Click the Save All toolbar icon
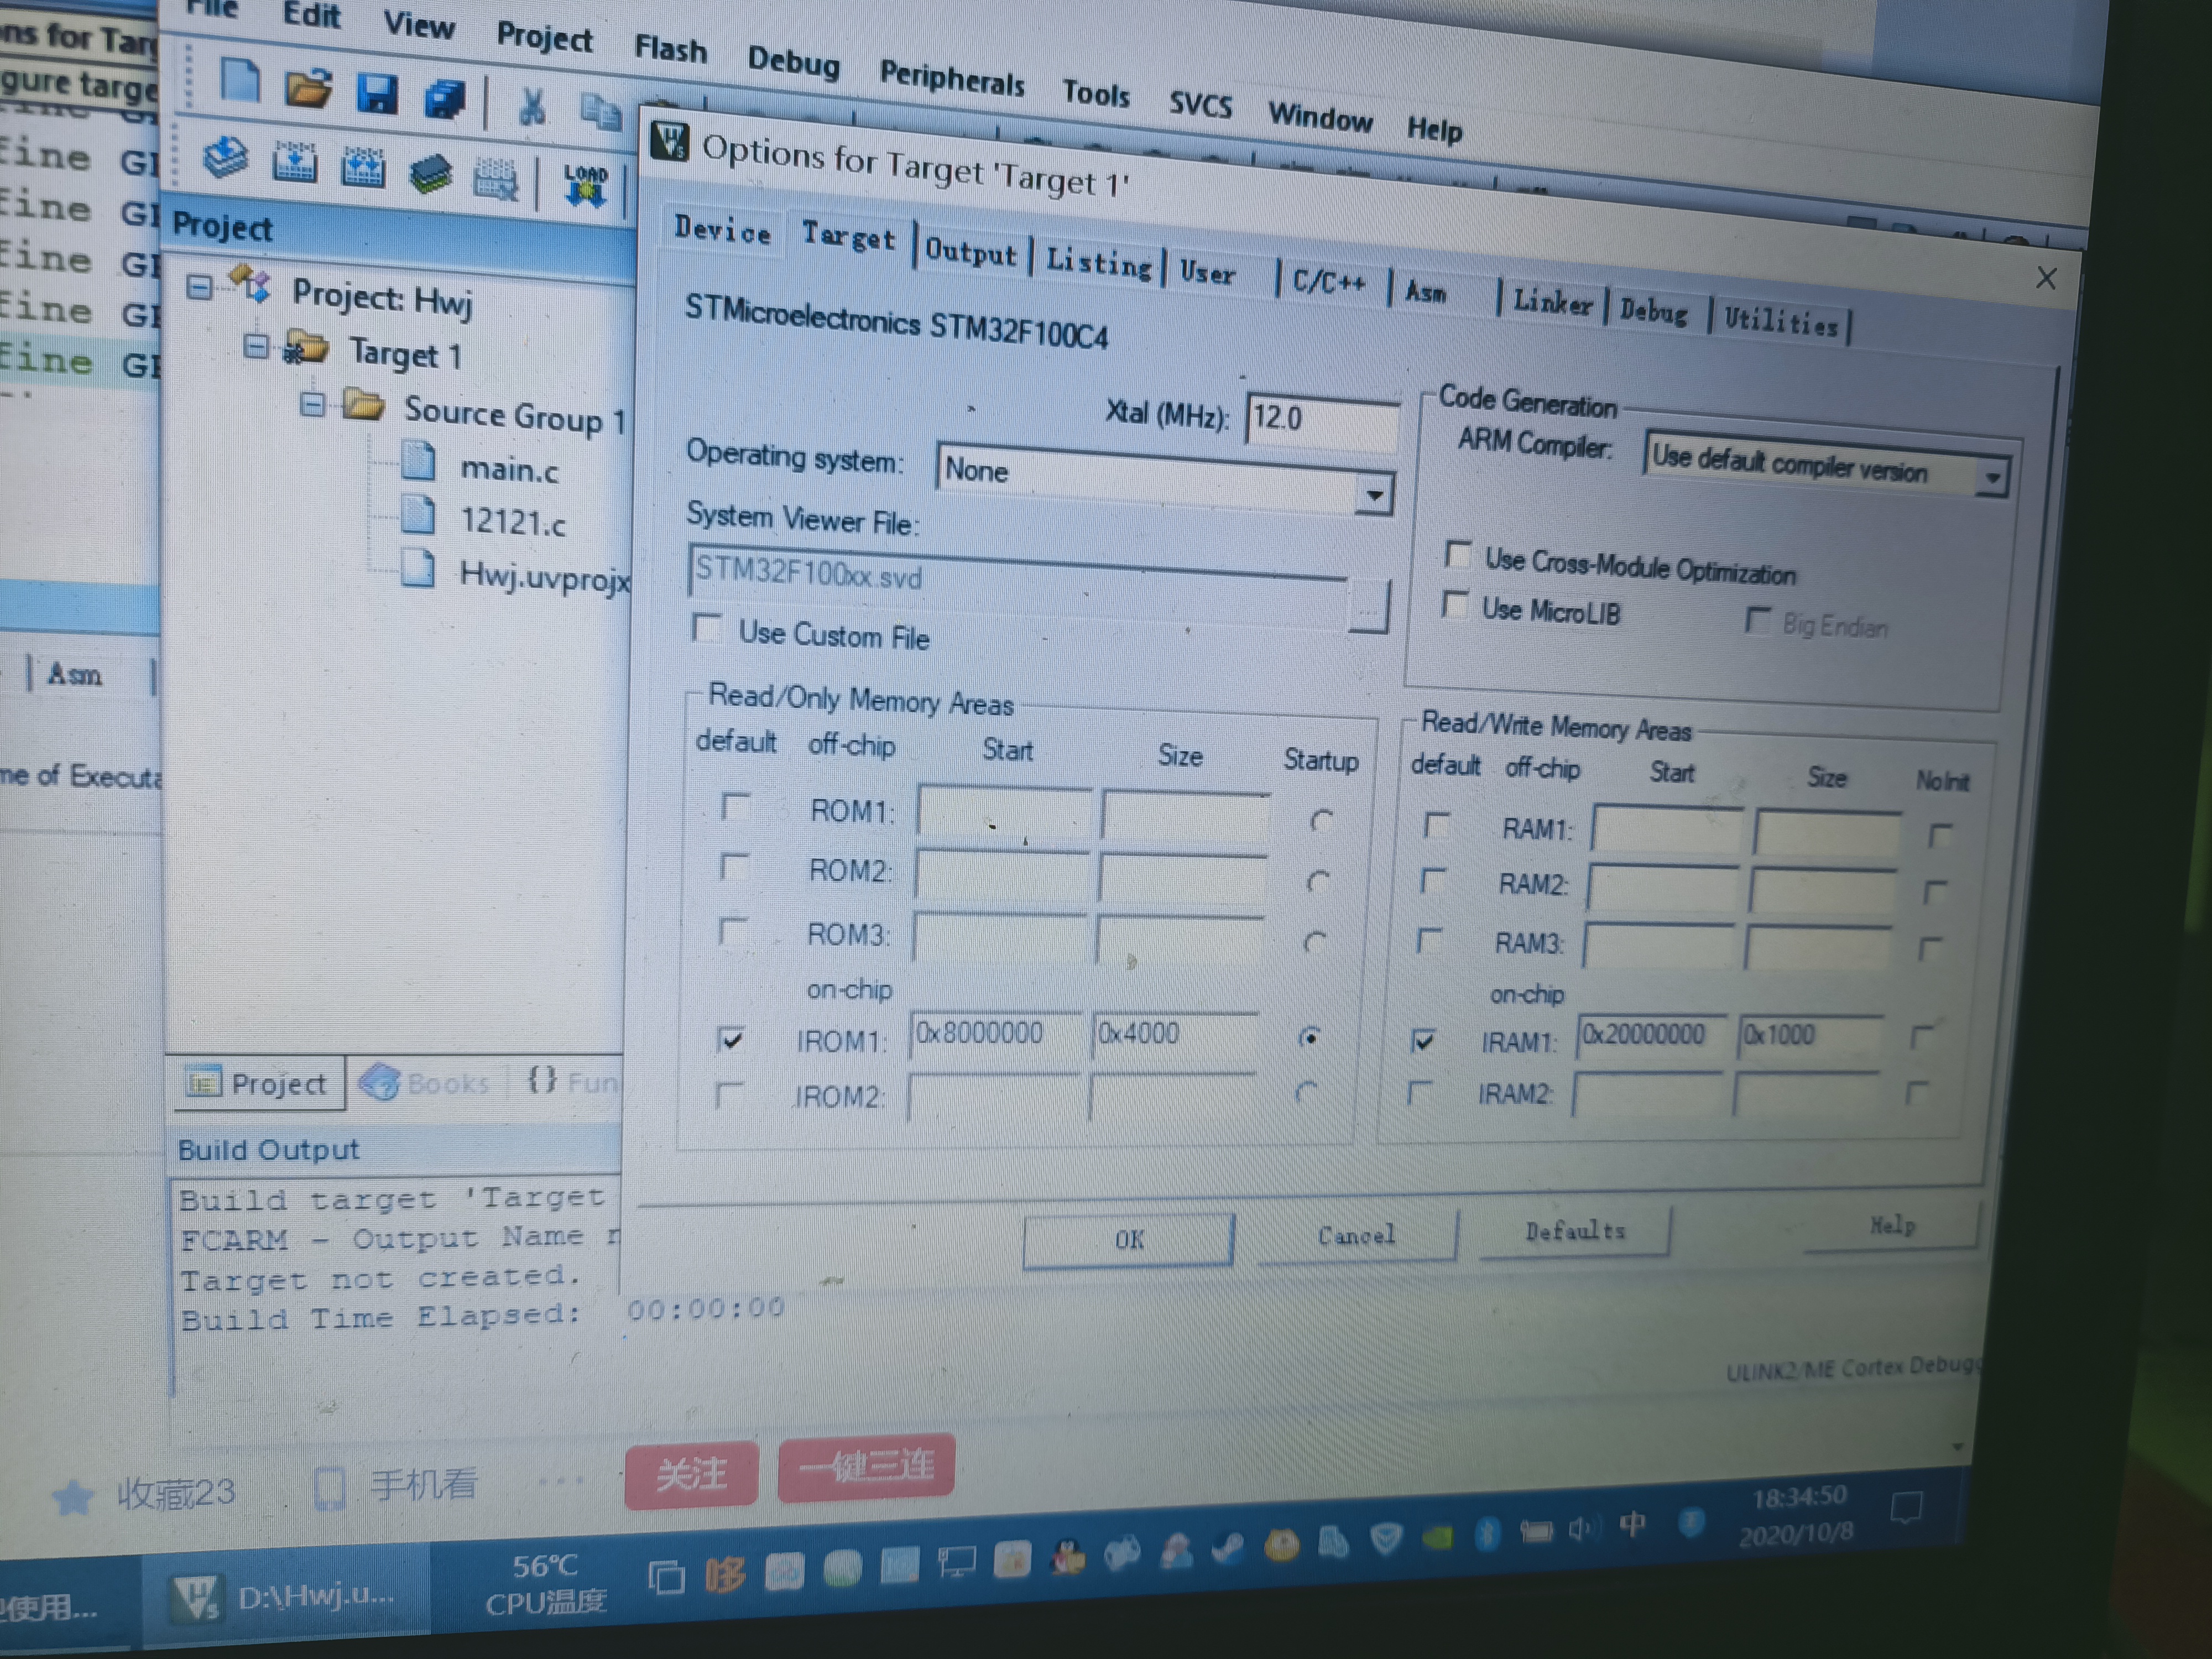Viewport: 2212px width, 1659px height. (445, 99)
